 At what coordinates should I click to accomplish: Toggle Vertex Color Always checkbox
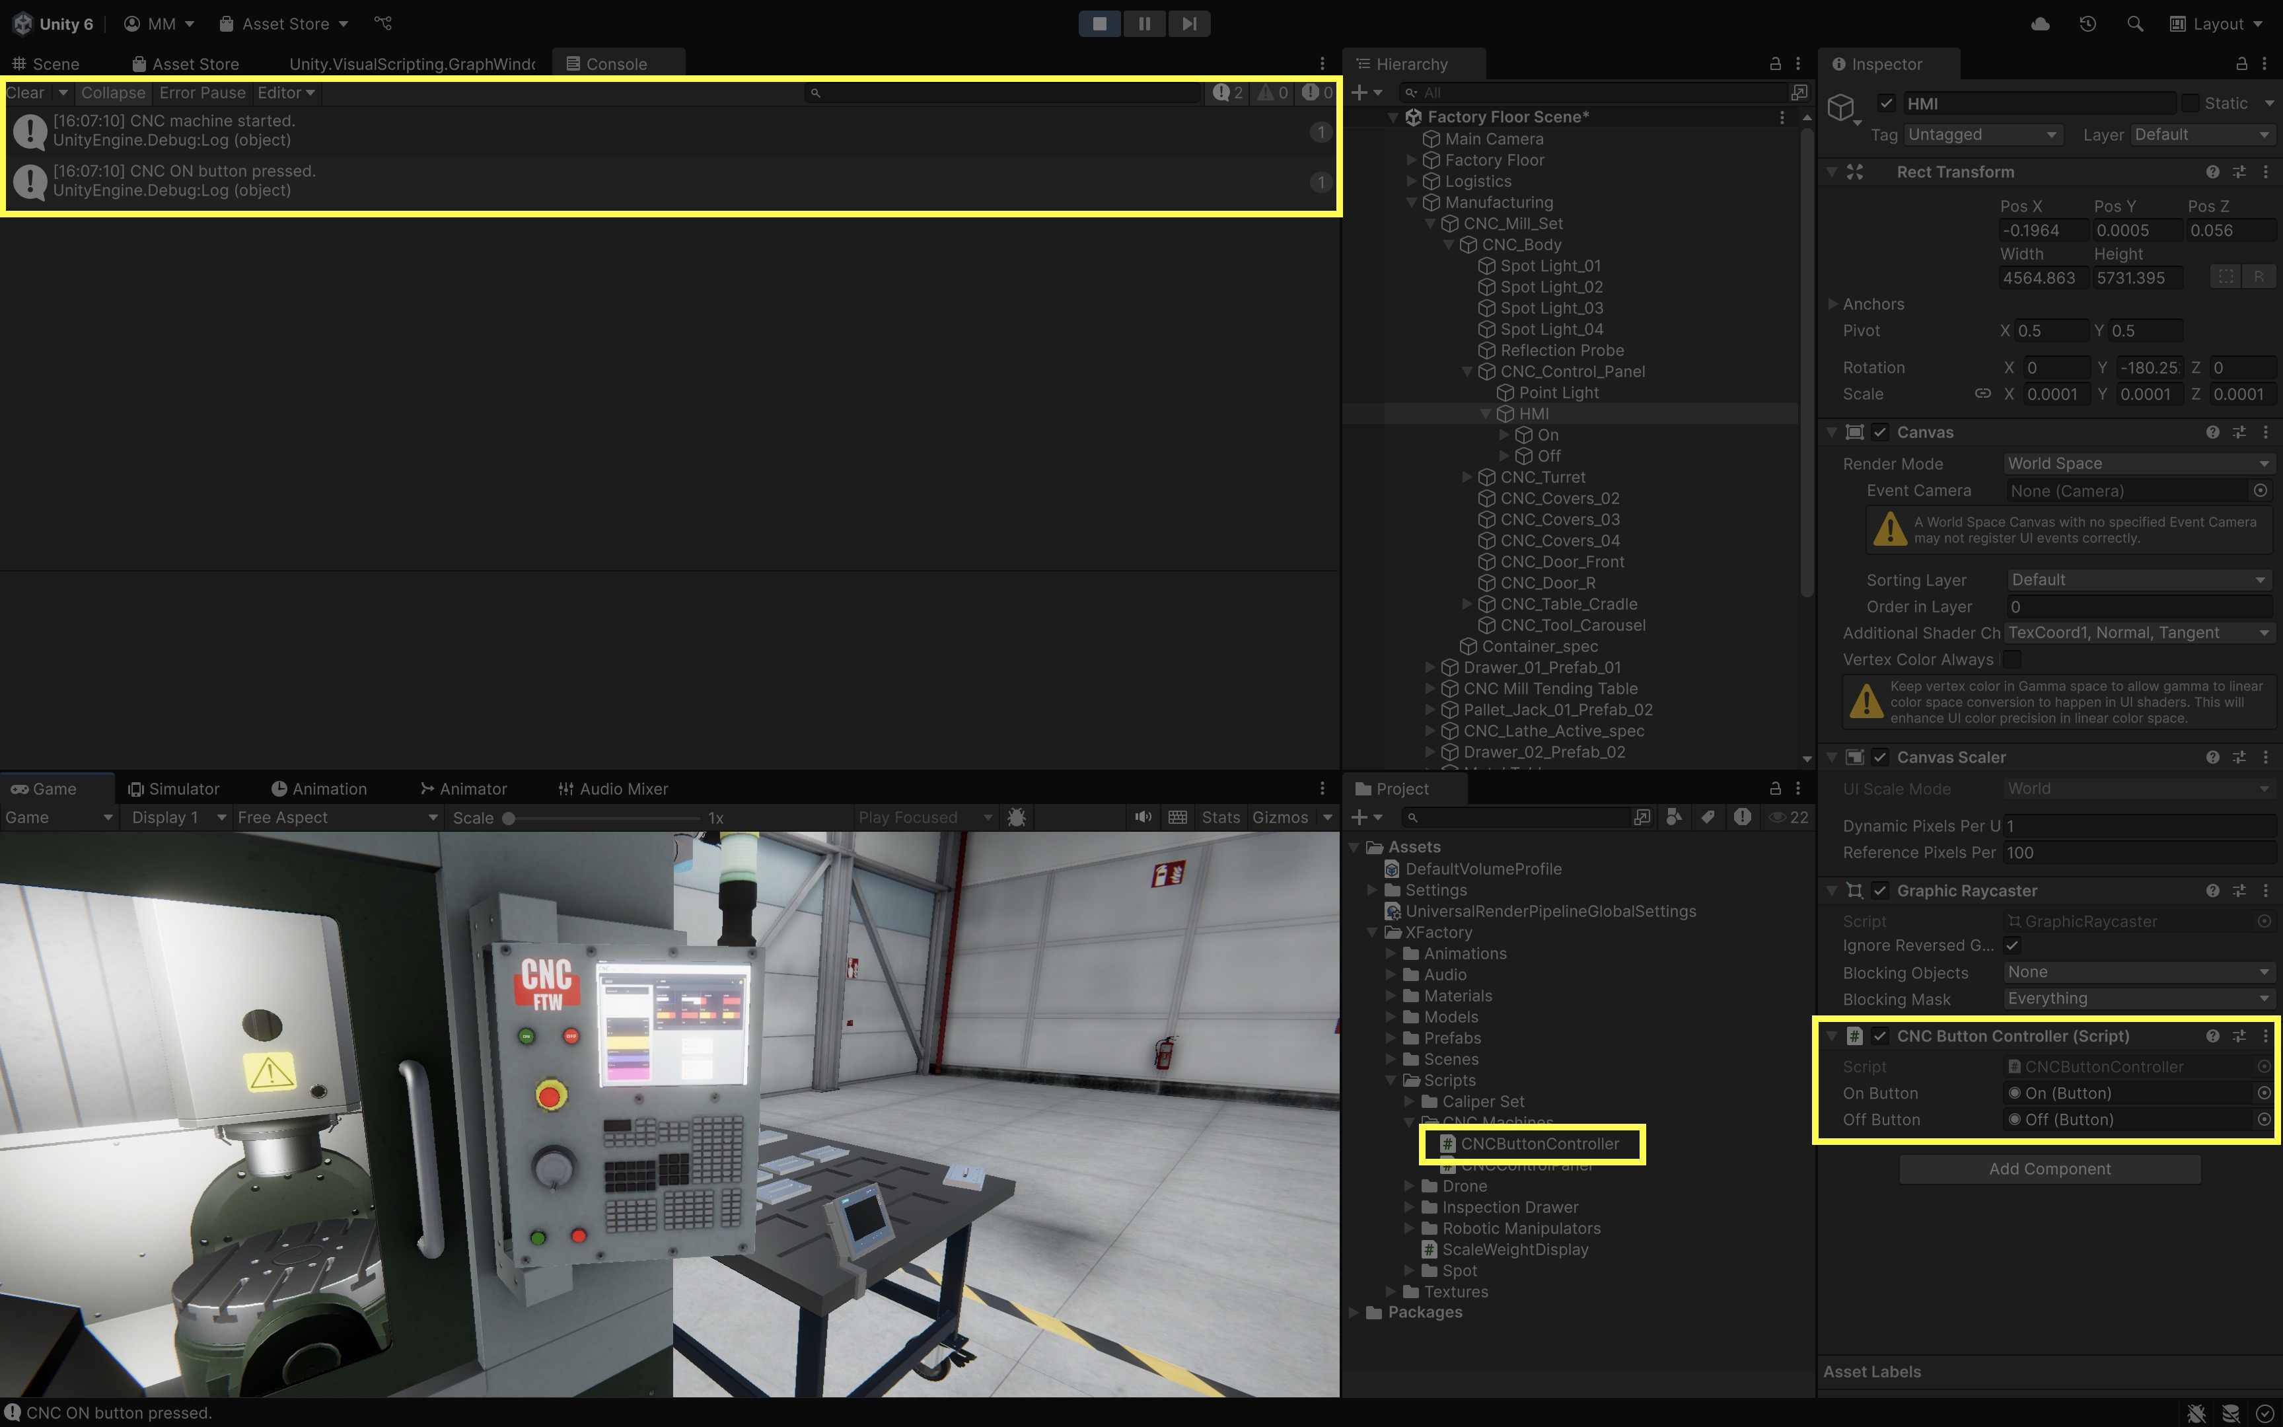(2011, 660)
